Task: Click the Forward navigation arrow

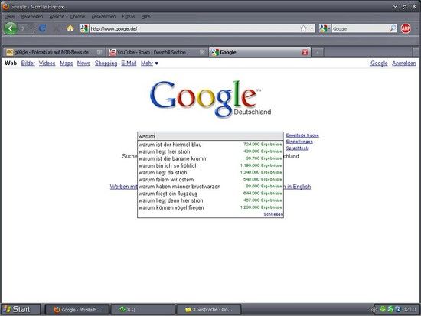Action: [23, 28]
